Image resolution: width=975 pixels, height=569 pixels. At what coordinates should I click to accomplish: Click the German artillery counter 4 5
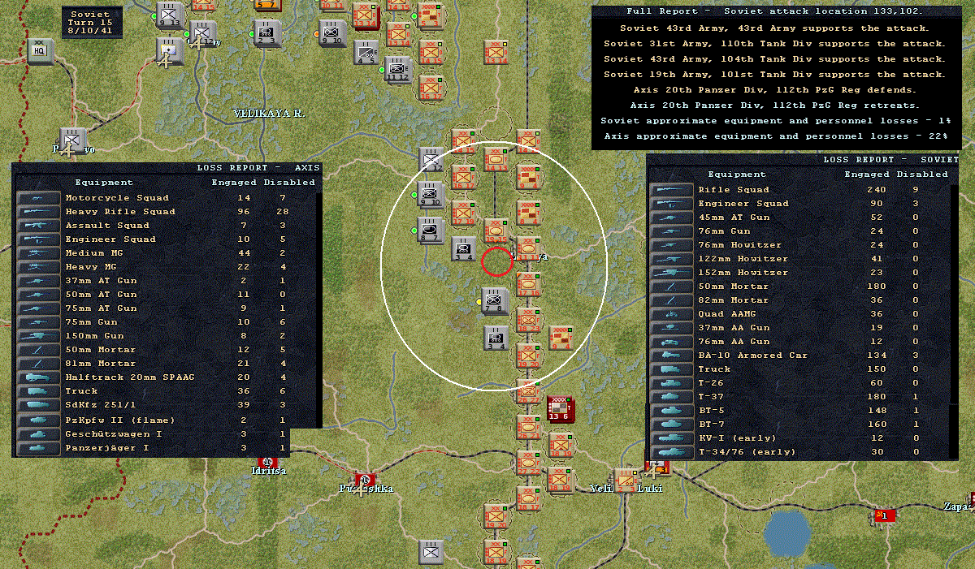(366, 52)
